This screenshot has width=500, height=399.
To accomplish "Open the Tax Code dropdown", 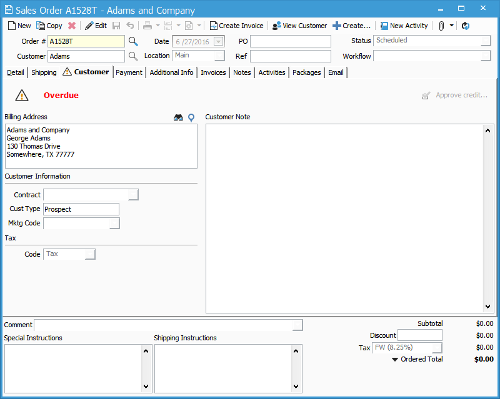I will (90, 254).
